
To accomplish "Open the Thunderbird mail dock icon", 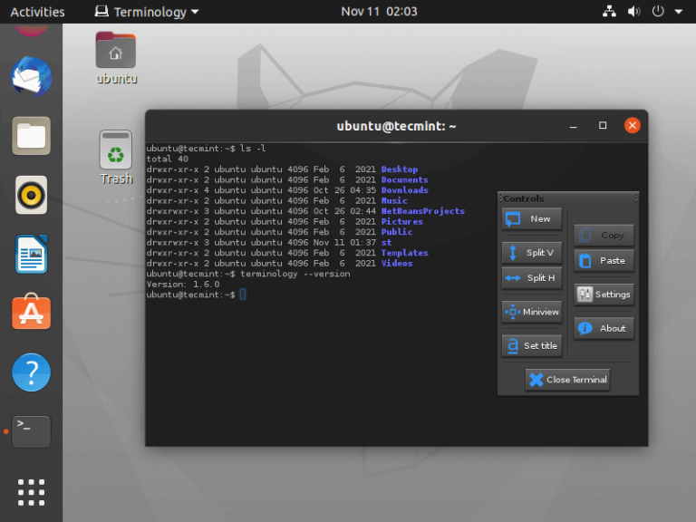I will point(31,76).
